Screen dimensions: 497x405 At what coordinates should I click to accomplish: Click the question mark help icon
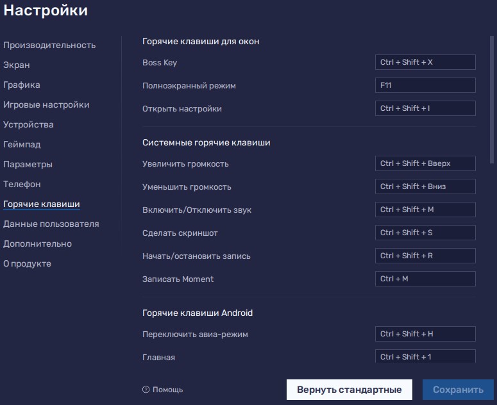tap(146, 390)
